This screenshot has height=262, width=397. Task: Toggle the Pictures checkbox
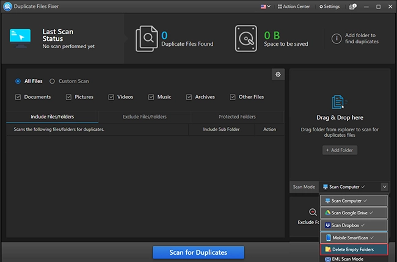click(x=68, y=97)
